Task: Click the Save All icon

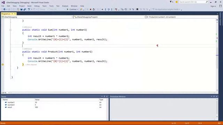Action: pyautogui.click(x=24, y=9)
